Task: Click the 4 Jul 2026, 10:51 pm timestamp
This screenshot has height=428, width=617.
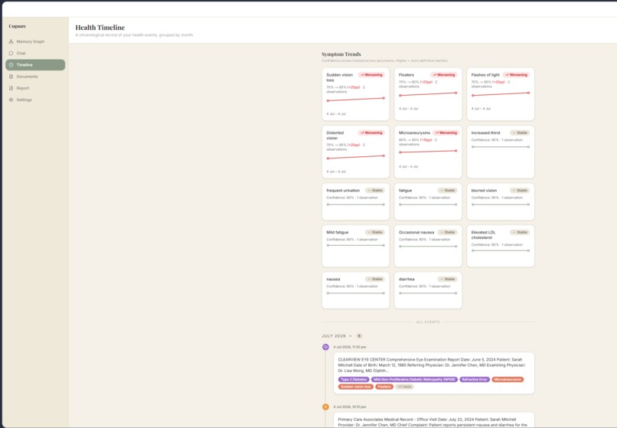Action: tap(349, 407)
